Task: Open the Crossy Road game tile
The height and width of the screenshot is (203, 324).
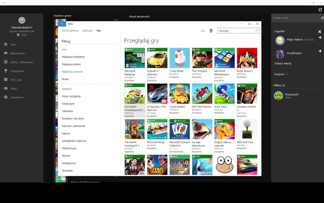Action: [x=180, y=58]
